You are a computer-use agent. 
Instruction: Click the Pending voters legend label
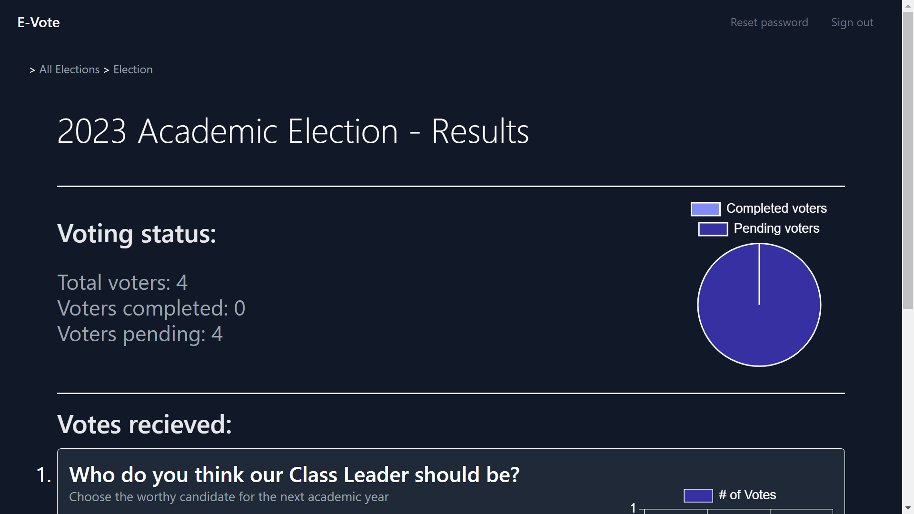[x=776, y=228]
